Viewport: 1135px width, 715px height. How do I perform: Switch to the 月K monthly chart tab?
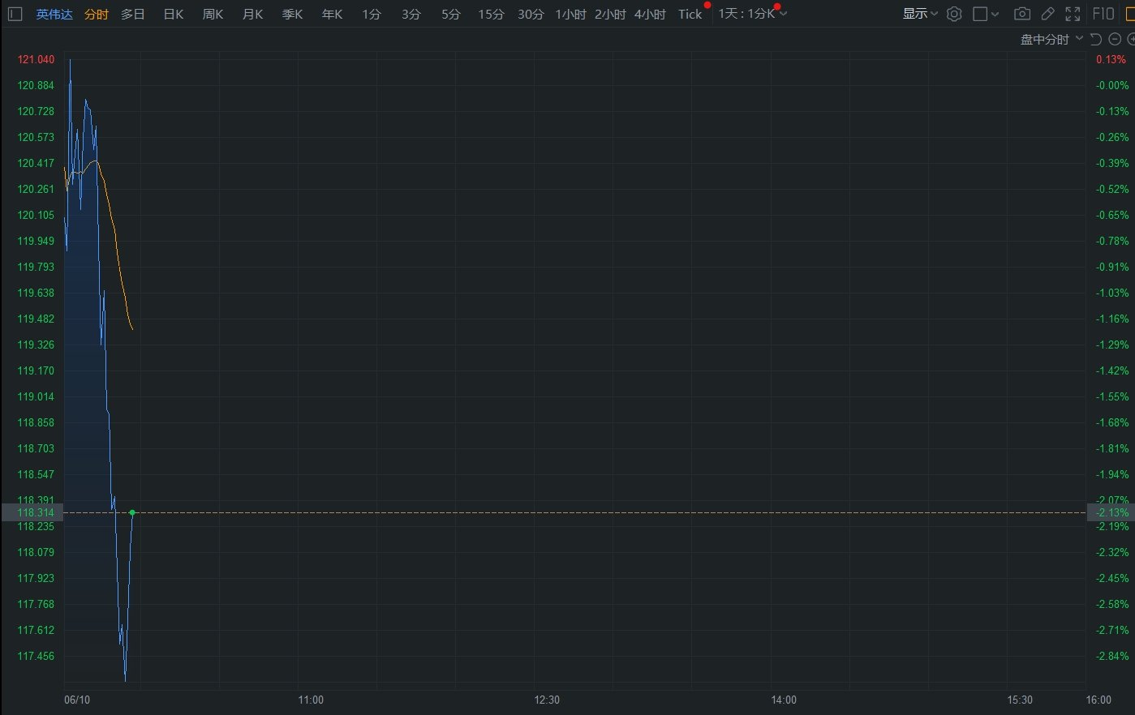(252, 14)
